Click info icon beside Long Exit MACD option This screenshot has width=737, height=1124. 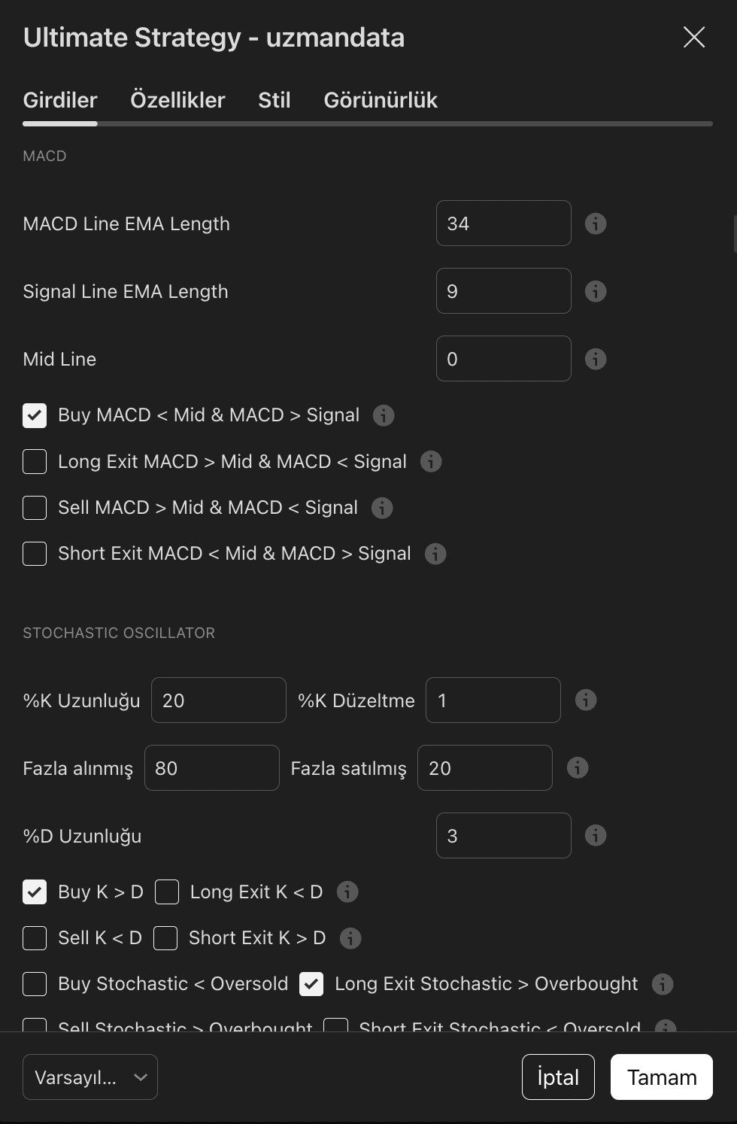click(431, 461)
